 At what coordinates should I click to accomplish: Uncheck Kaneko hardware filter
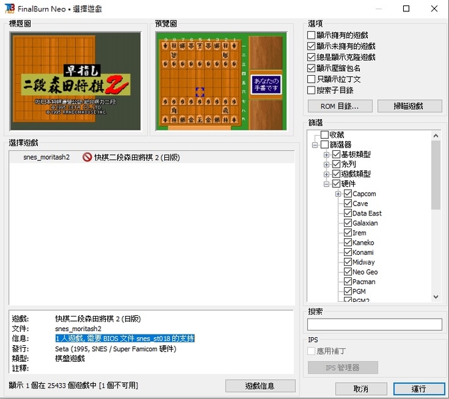[x=348, y=242]
